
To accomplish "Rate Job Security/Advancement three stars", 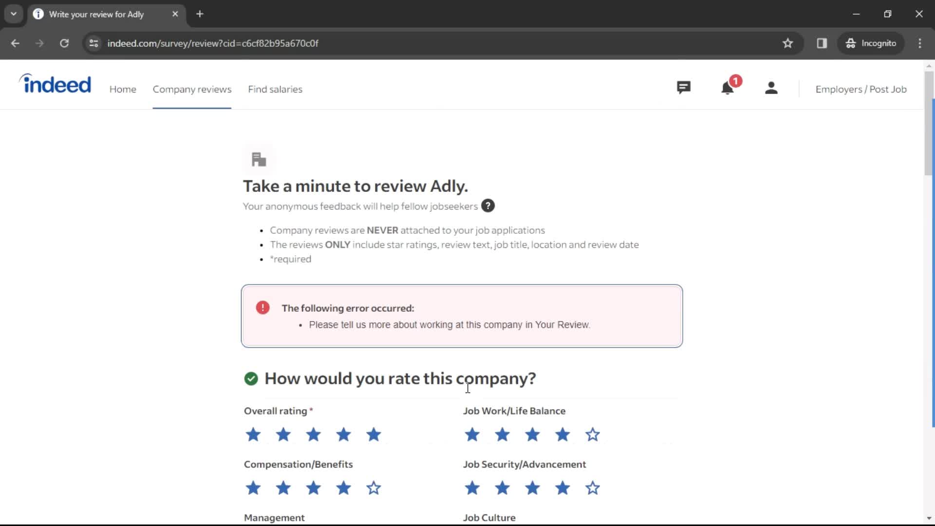I will pyautogui.click(x=533, y=488).
